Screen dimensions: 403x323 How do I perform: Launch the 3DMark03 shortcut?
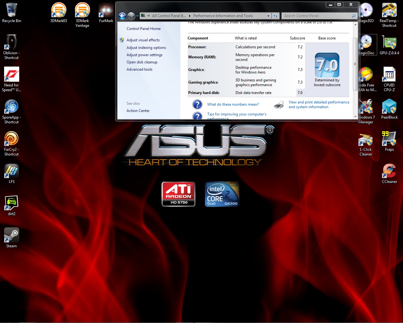tap(59, 13)
